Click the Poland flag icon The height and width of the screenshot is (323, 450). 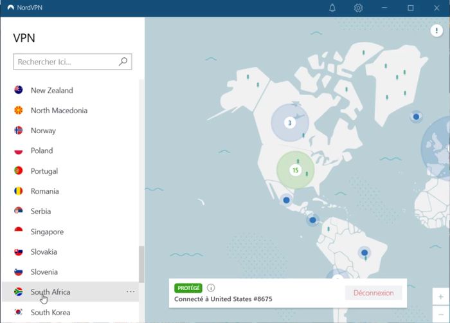(19, 151)
